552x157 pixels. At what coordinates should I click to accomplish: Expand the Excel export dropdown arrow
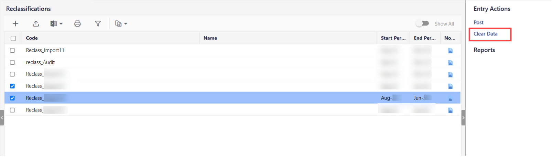[61, 24]
